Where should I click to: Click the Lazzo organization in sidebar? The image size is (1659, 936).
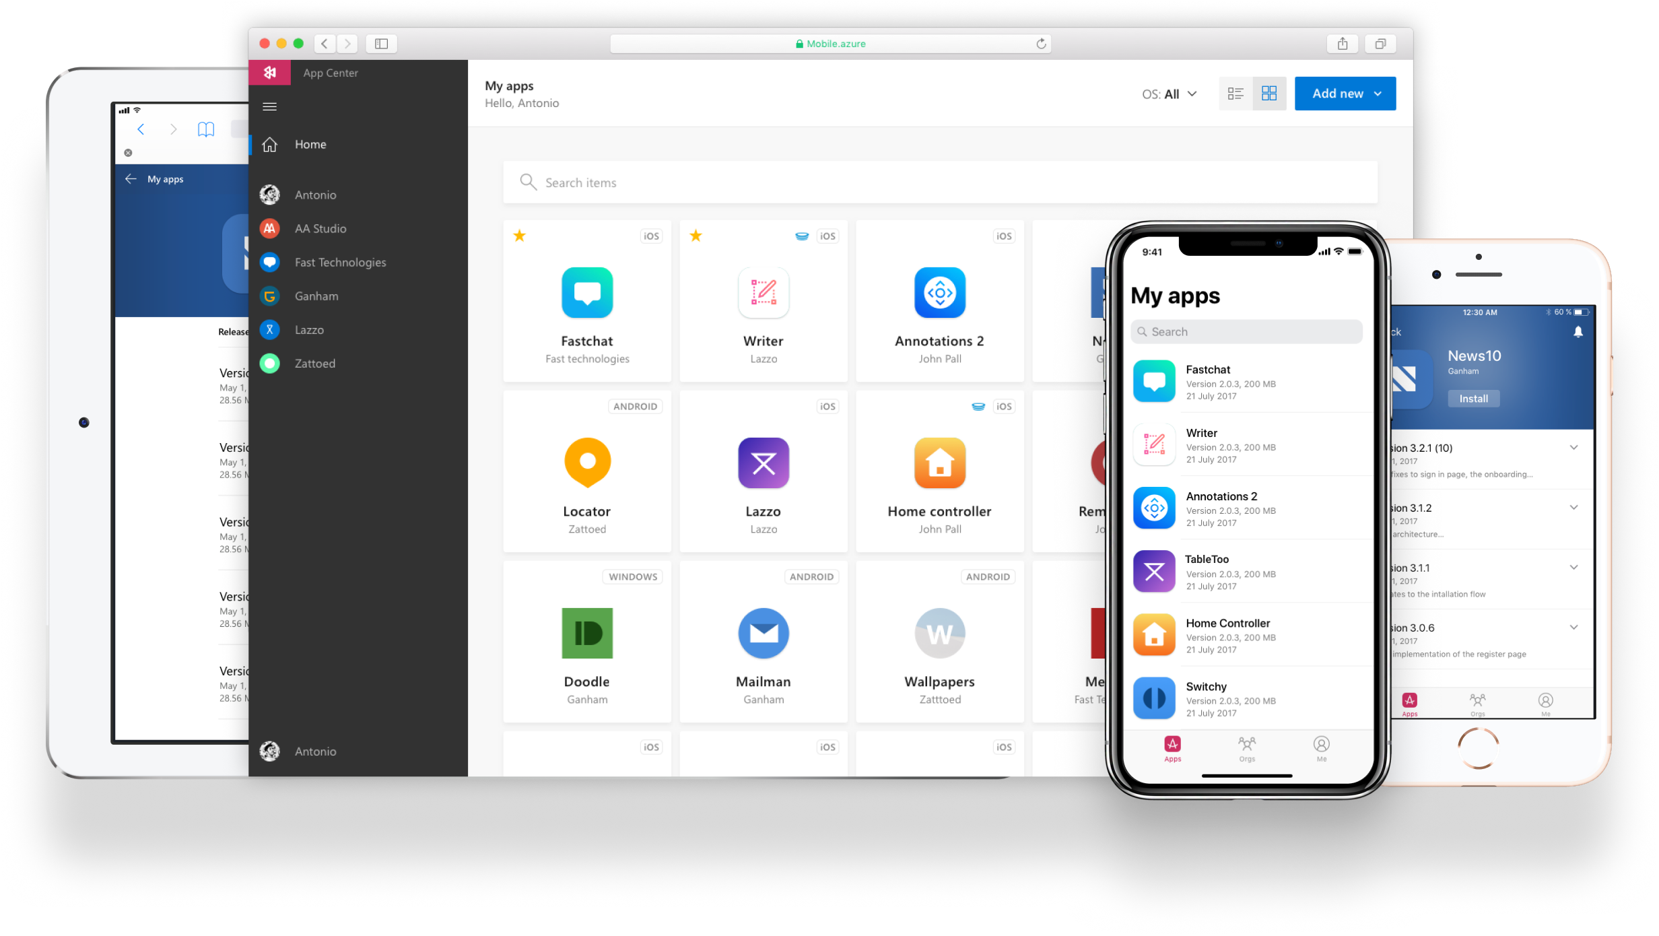(308, 329)
